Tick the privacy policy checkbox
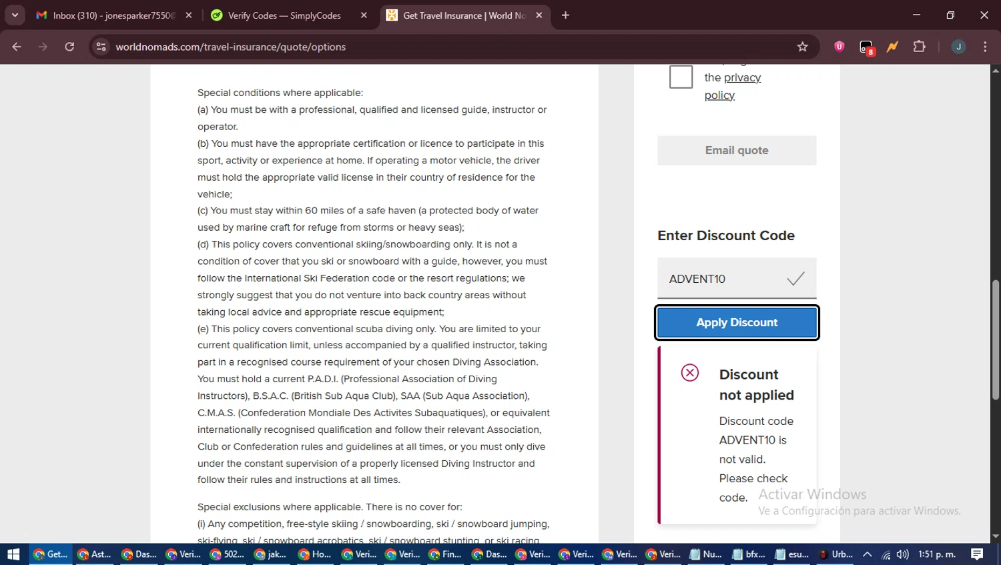This screenshot has width=1001, height=565. 681,77
